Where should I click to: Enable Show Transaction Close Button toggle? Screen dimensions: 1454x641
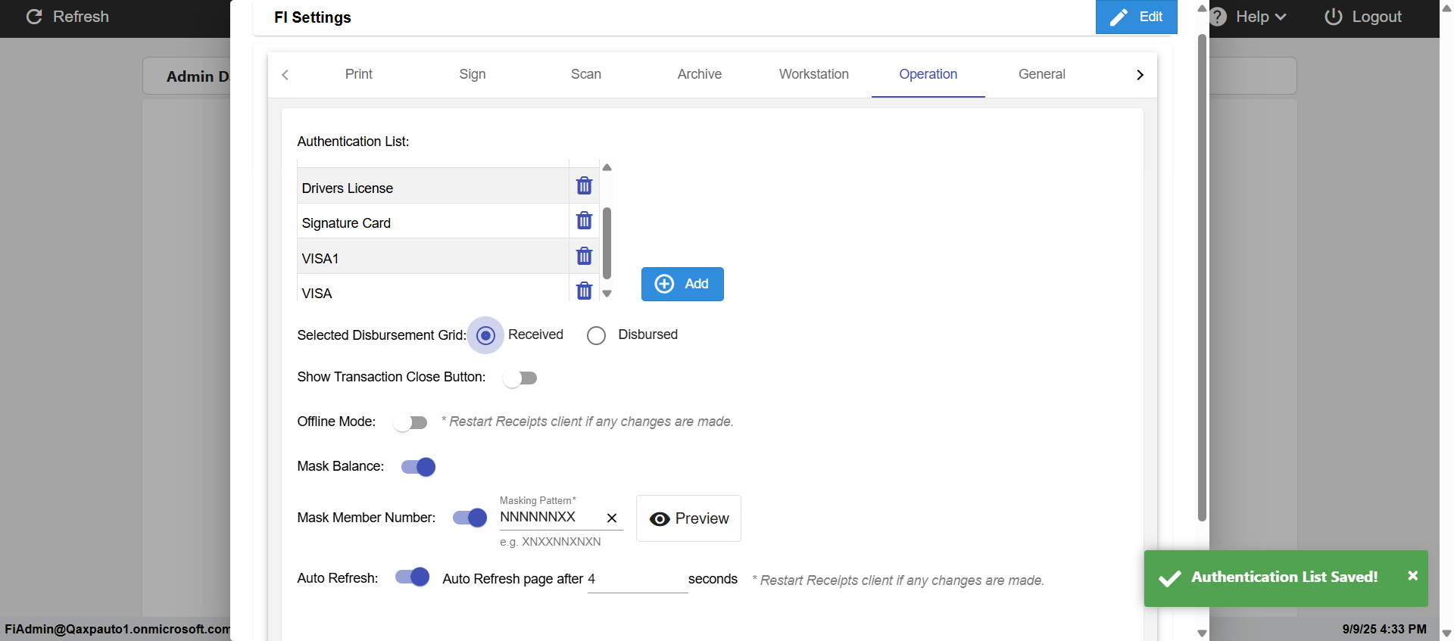[x=520, y=378]
